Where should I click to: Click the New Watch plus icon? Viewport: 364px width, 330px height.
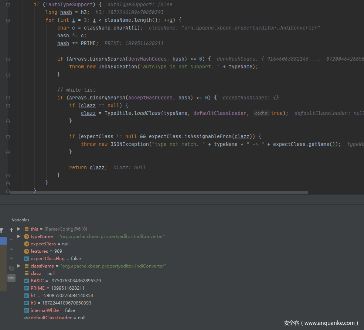point(11,229)
